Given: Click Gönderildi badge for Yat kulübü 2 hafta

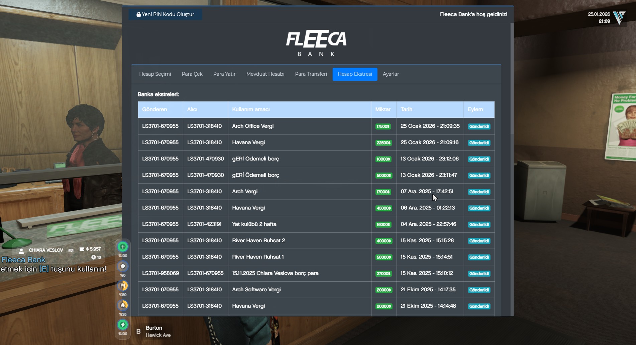Looking at the screenshot, I should pos(479,225).
